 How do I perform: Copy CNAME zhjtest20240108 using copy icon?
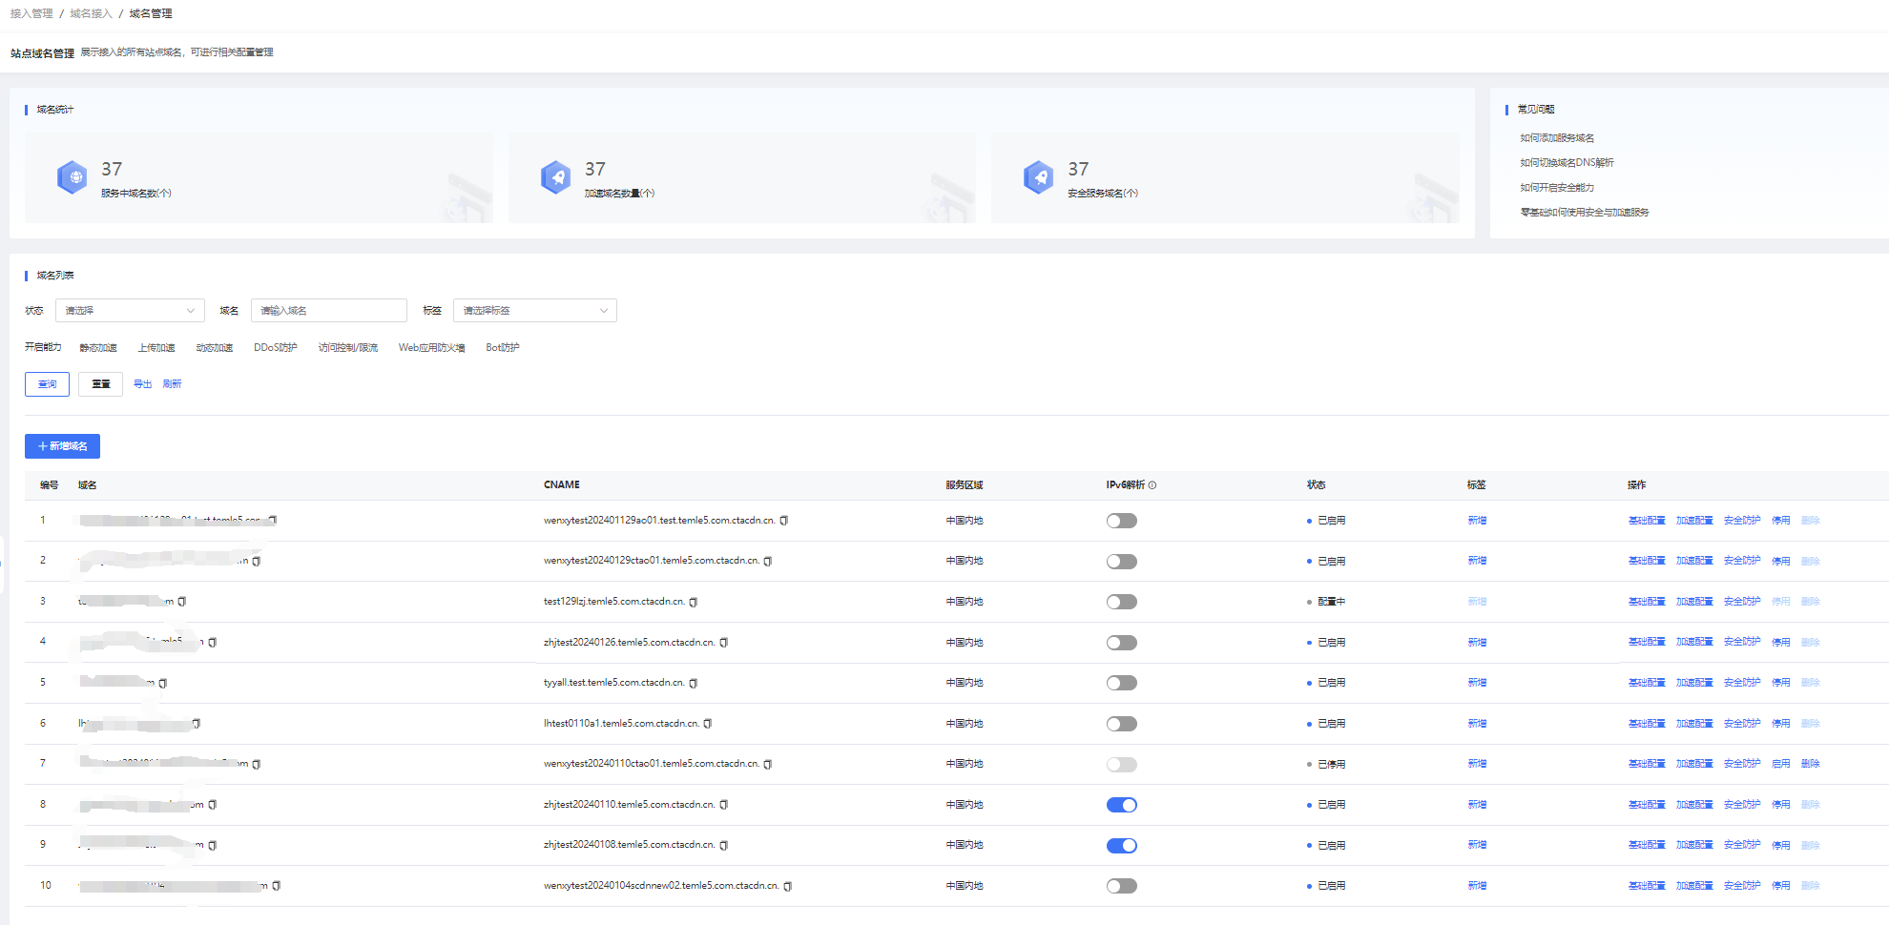[724, 846]
